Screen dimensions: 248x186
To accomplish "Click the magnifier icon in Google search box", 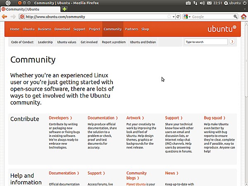I will pos(235,17).
